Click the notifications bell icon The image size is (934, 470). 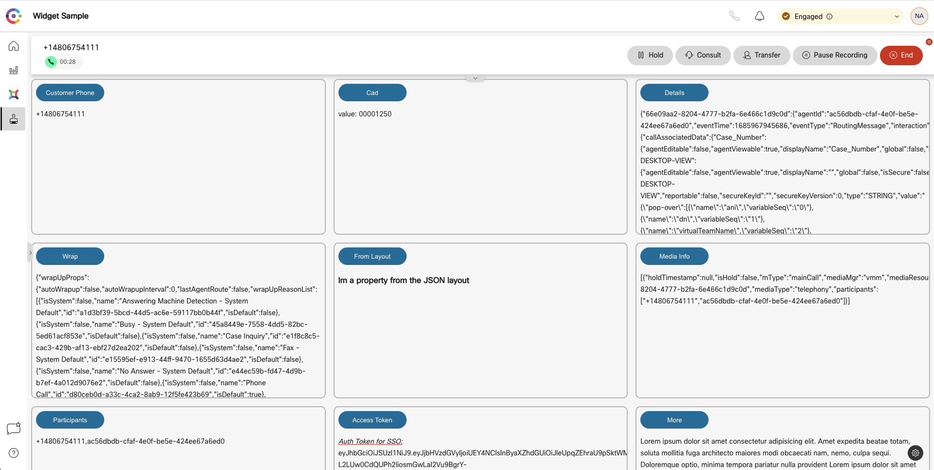coord(759,17)
